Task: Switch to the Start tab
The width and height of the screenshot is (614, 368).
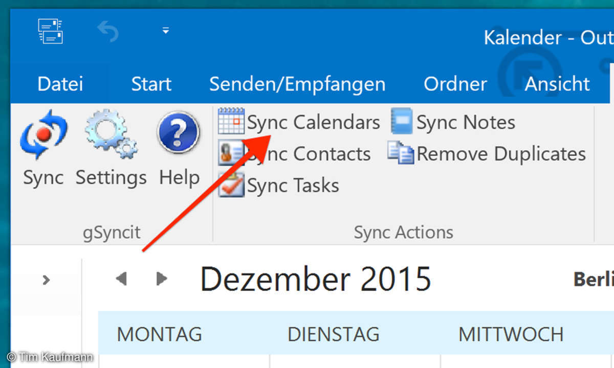Action: pyautogui.click(x=151, y=84)
